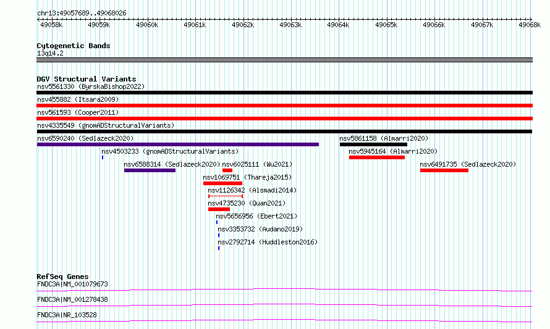Click the nsv2792714 (Huddleston2016) label
The height and width of the screenshot is (329, 550).
[x=268, y=242]
